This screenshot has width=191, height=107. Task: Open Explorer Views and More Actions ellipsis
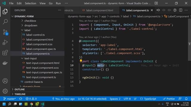click(x=60, y=10)
